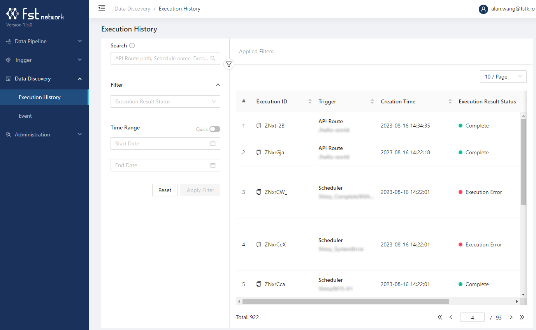Copy execution ID ZNxrCeX
This screenshot has height=330, width=536.
coord(259,244)
